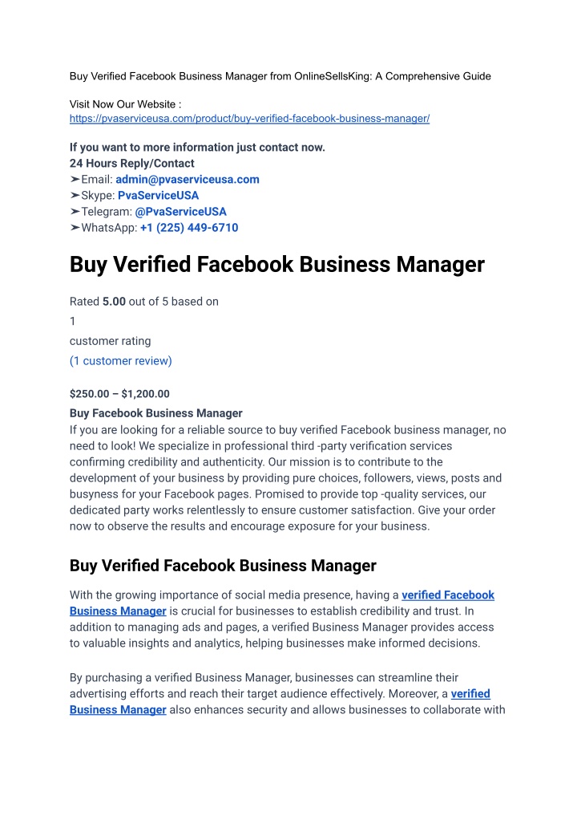Image resolution: width=577 pixels, height=816 pixels.
Task: Click the price range $250.00 – $1,200.00
Action: pos(119,394)
